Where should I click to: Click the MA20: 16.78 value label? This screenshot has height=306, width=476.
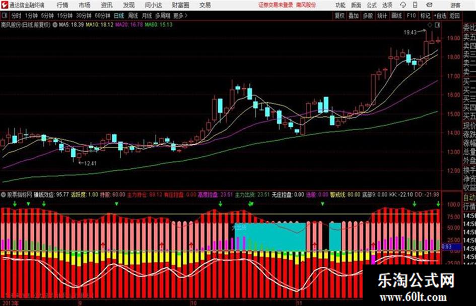pyautogui.click(x=129, y=25)
